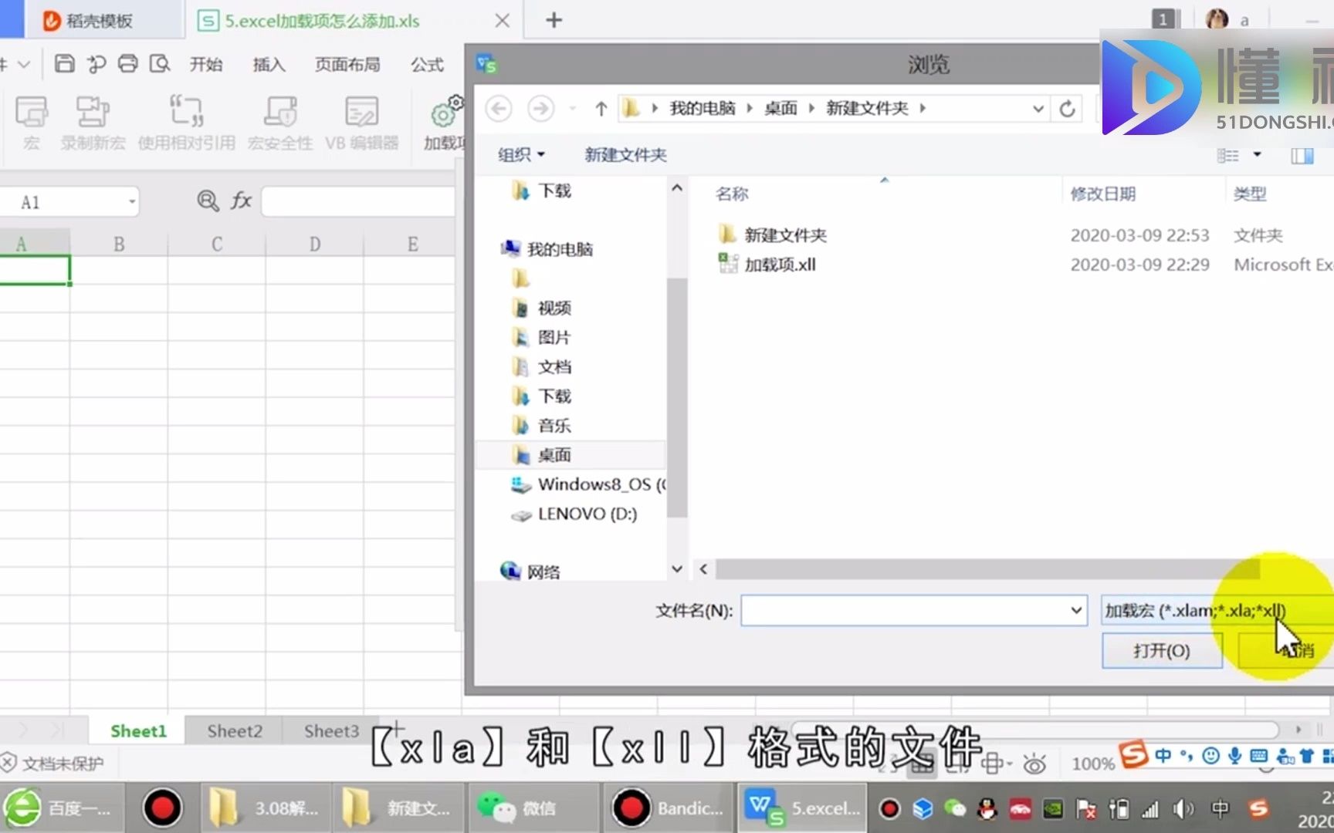1334x833 pixels.
Task: Select LENOVO (D:) drive in tree
Action: [587, 514]
